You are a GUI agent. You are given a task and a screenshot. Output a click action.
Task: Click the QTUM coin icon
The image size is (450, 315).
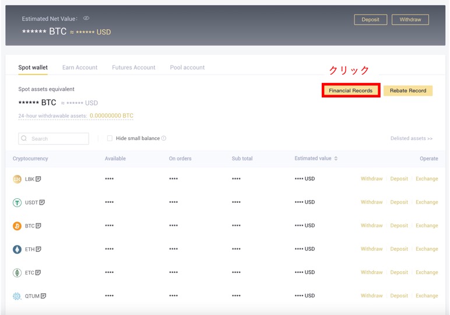pyautogui.click(x=17, y=296)
